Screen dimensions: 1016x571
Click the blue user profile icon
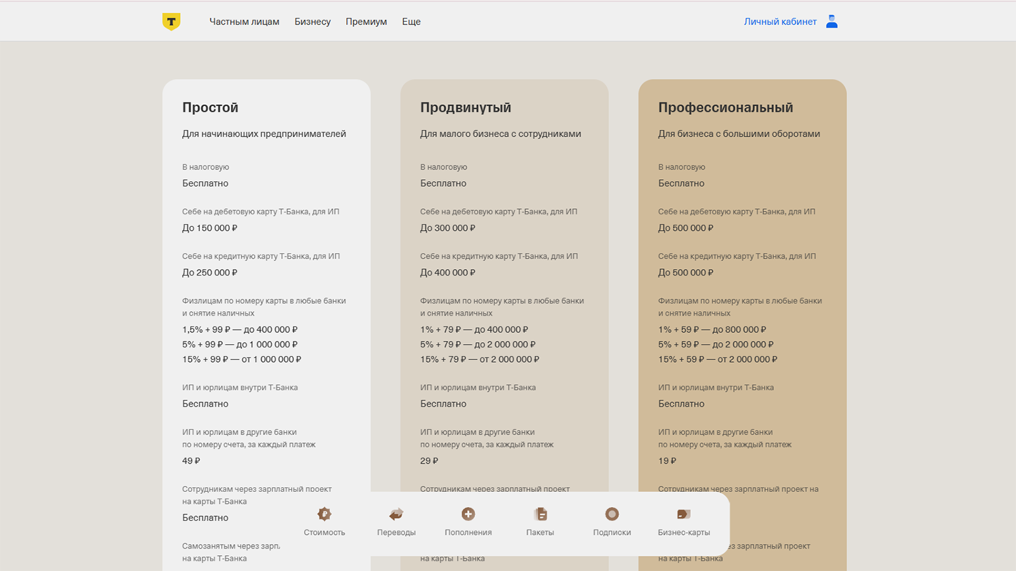(831, 22)
